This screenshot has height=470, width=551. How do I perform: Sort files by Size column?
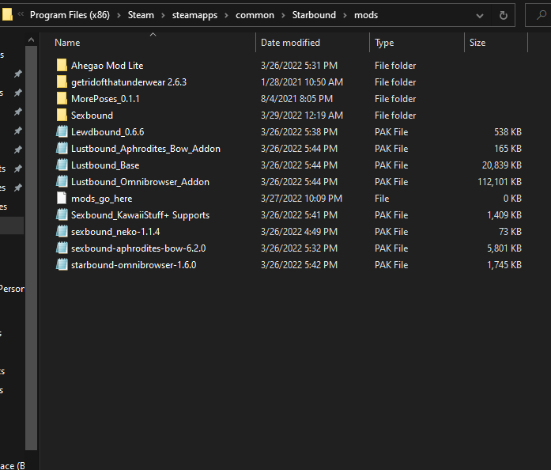pyautogui.click(x=477, y=43)
